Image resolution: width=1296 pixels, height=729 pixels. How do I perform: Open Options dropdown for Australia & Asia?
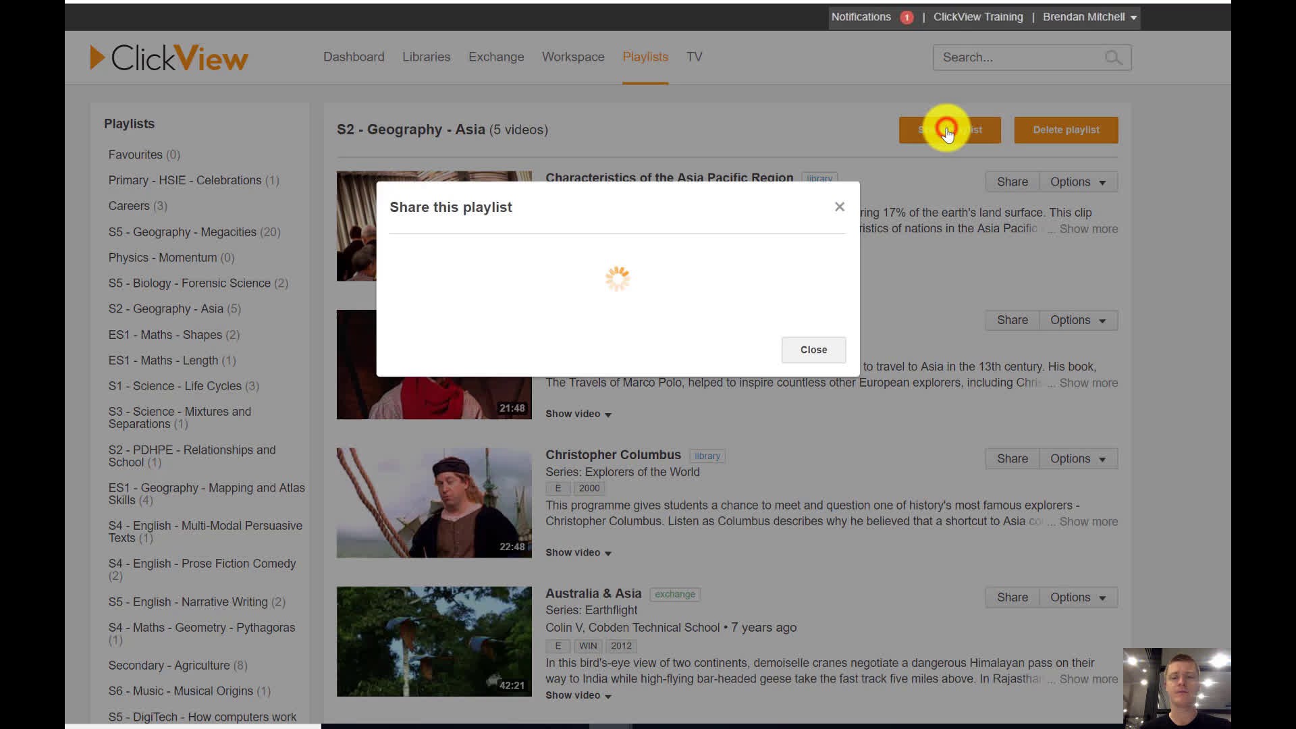pyautogui.click(x=1078, y=597)
